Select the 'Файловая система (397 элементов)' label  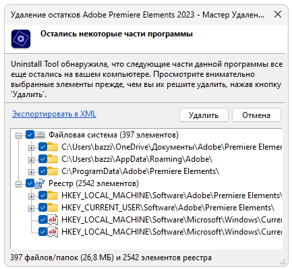point(113,135)
